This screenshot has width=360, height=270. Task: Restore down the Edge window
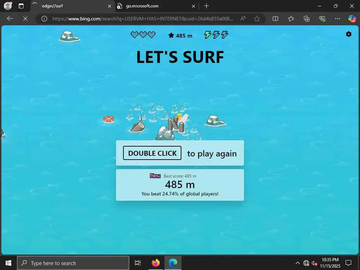coord(335,6)
